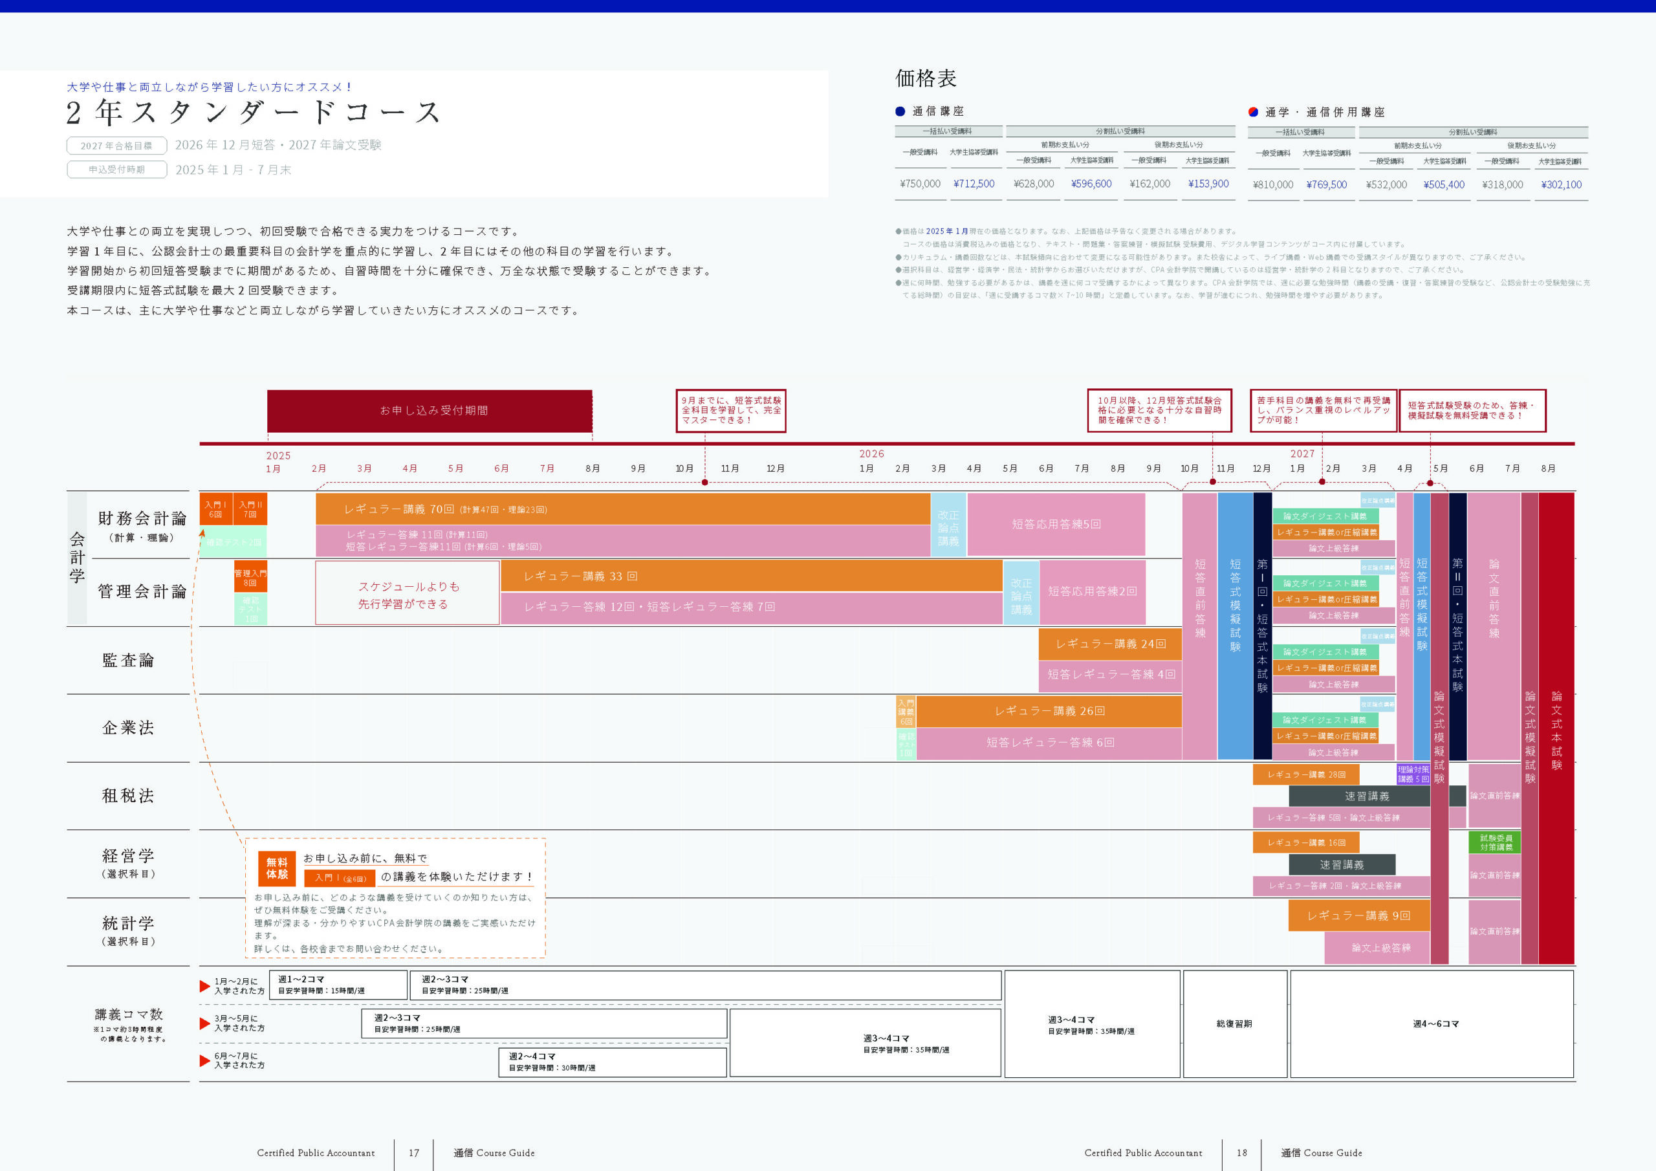This screenshot has height=1171, width=1656.
Task: Click the レギュラー講義 33回 bar
Action: [752, 576]
